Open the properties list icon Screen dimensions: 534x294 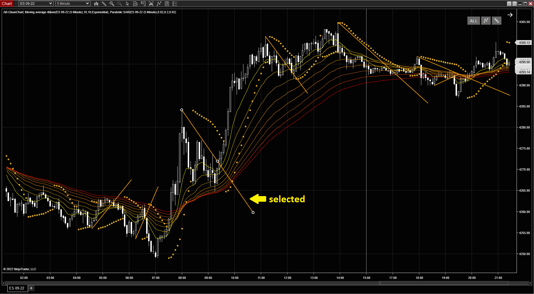pyautogui.click(x=175, y=4)
